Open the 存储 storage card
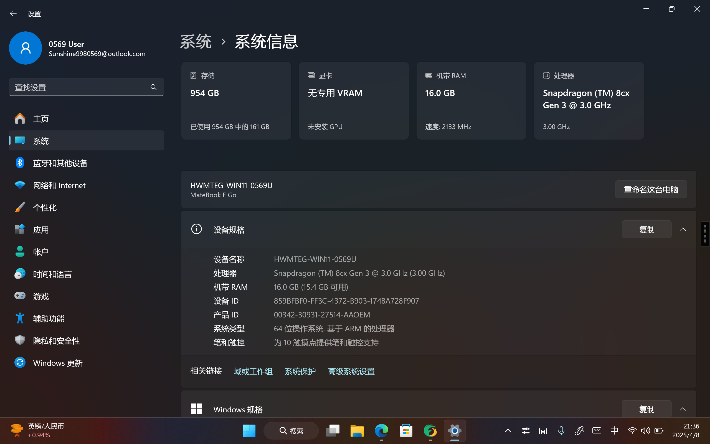 (236, 100)
